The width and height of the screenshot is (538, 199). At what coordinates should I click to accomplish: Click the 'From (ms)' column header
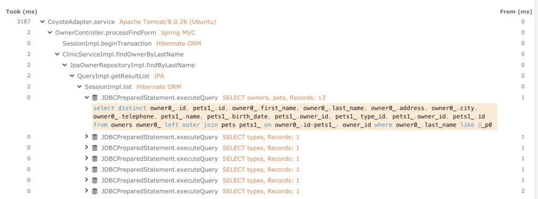pos(516,12)
